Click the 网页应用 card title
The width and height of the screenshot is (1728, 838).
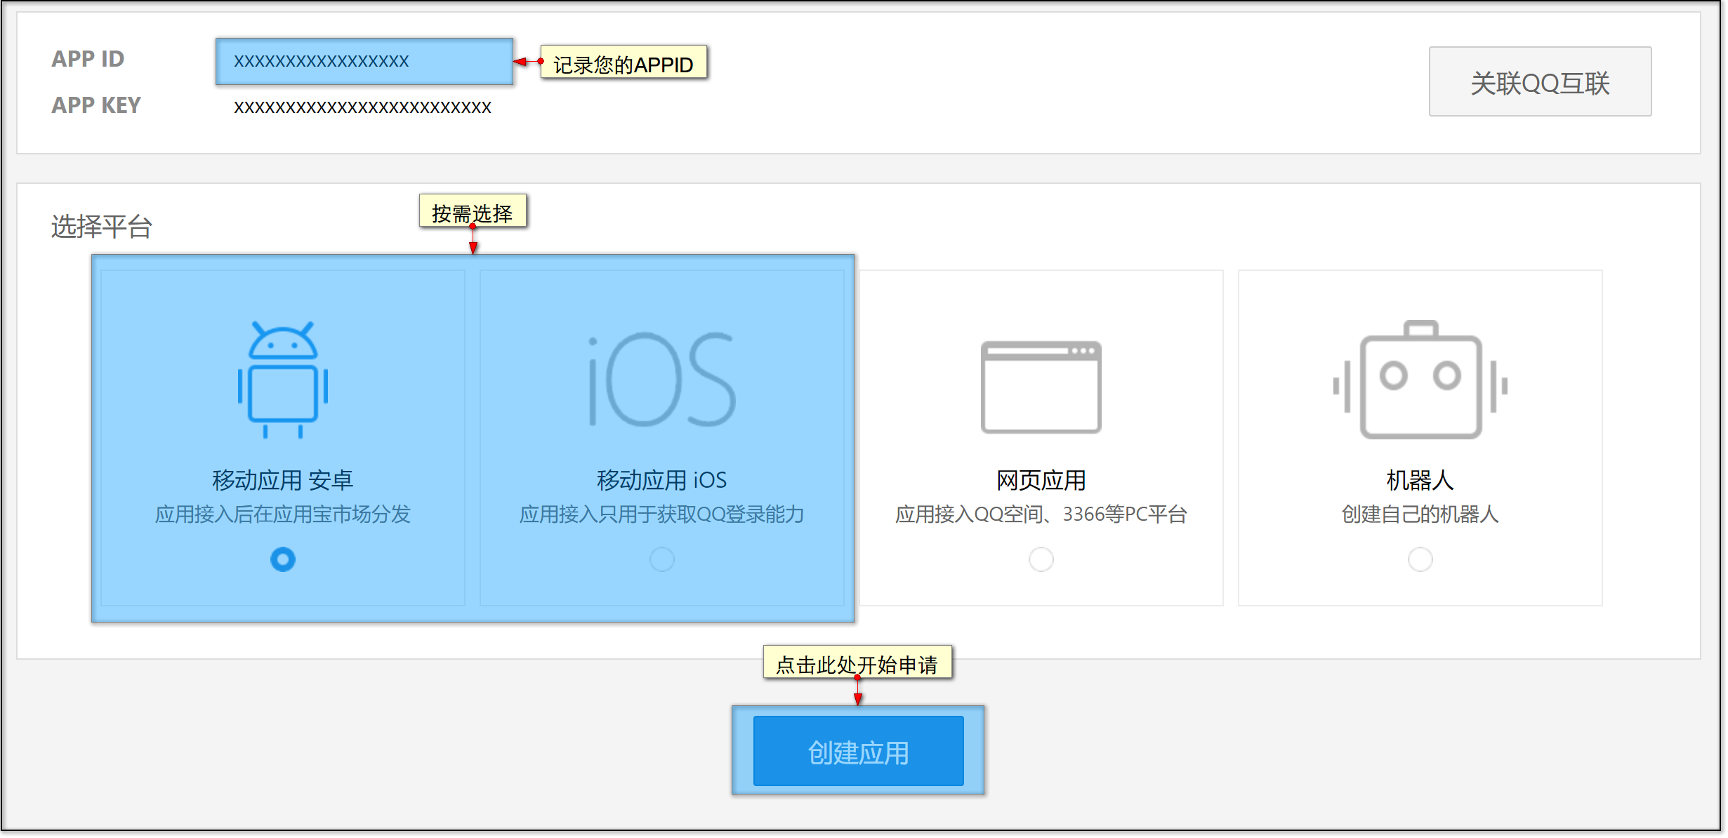pos(1041,480)
